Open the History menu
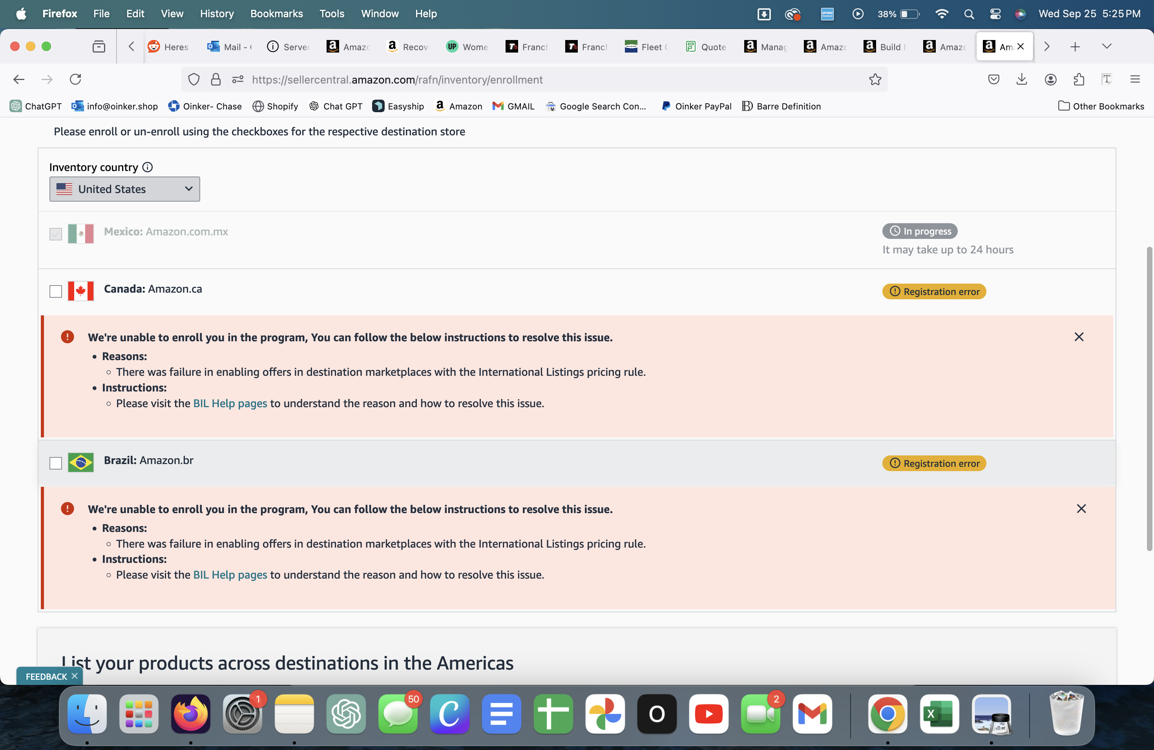The height and width of the screenshot is (750, 1154). (x=217, y=14)
